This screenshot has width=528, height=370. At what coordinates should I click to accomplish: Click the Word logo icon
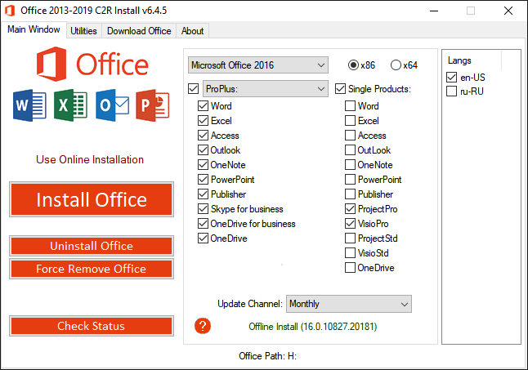[x=29, y=105]
